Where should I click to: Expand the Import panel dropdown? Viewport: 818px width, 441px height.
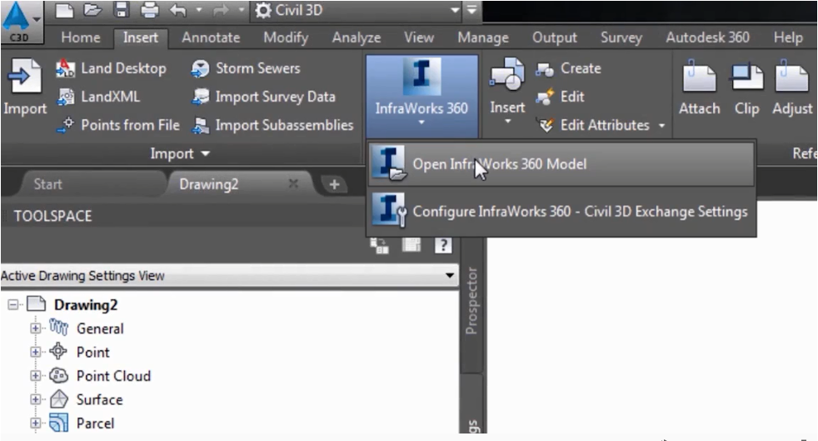pos(180,153)
